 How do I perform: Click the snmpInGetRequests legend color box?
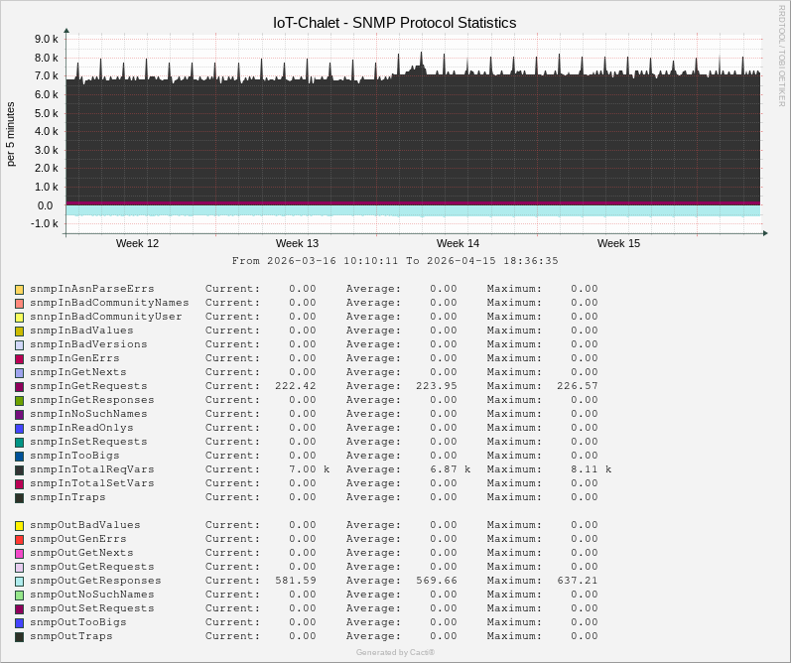[x=19, y=386]
